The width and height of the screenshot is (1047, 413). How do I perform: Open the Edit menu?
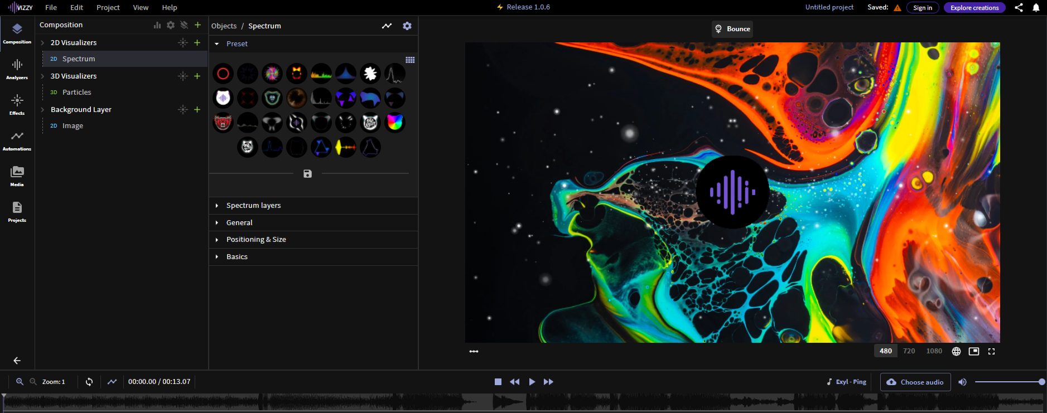pyautogui.click(x=76, y=8)
